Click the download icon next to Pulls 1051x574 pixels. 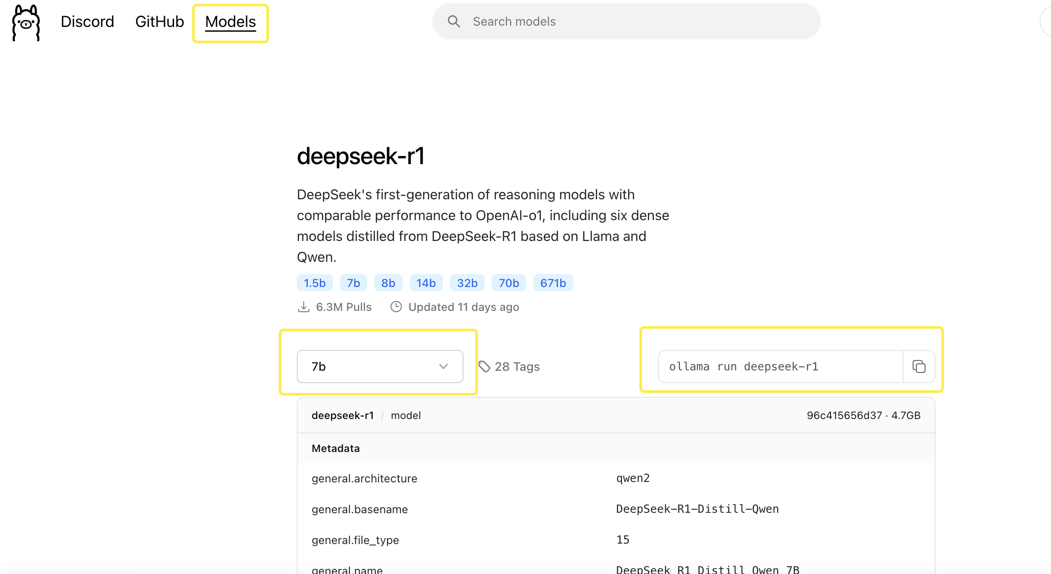tap(303, 307)
